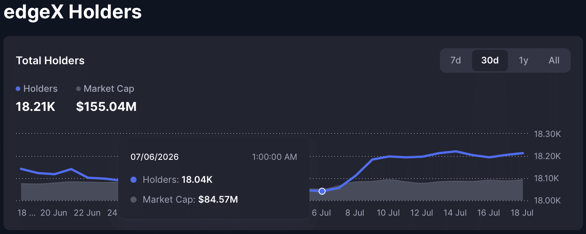Click the 18.20K y-axis label
Screen dimensions: 586x234
(547, 156)
